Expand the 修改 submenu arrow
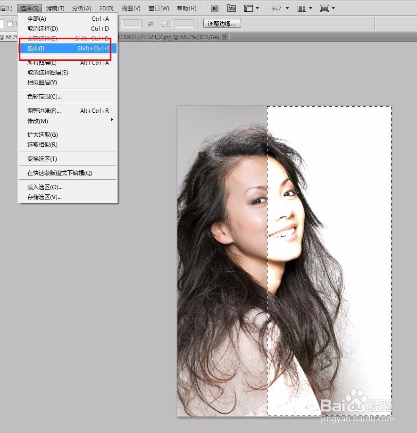 click(112, 121)
